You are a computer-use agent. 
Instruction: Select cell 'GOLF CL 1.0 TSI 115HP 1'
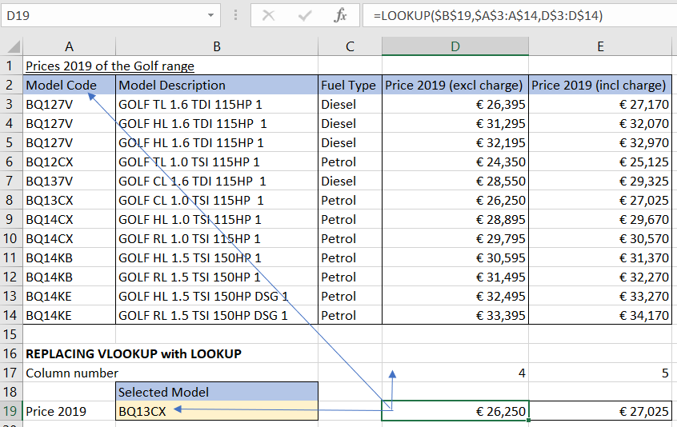tap(217, 200)
